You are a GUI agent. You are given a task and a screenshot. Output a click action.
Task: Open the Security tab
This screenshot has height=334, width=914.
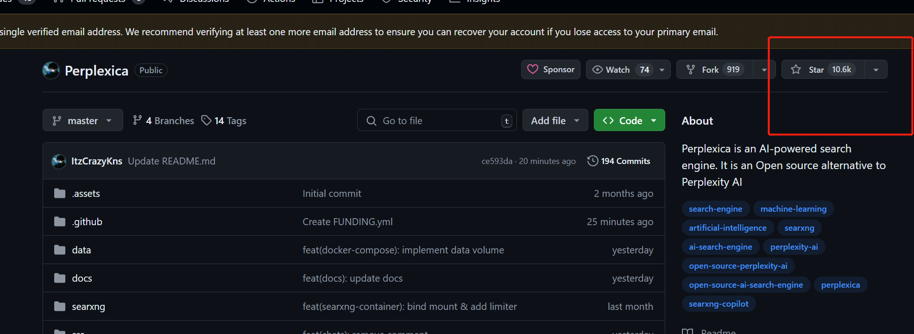tap(406, 1)
